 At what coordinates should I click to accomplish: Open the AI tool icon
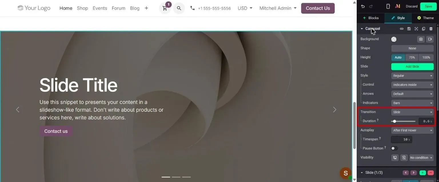397,6
